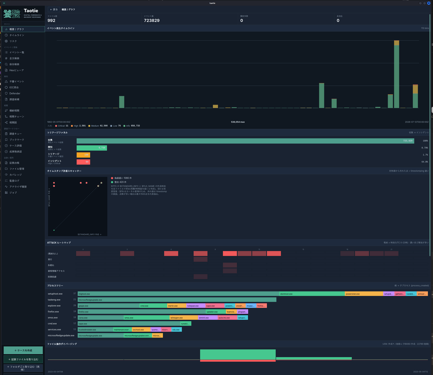Select dismhost.exe block in process tree
Screen dimensions: 433x375
click(x=312, y=294)
